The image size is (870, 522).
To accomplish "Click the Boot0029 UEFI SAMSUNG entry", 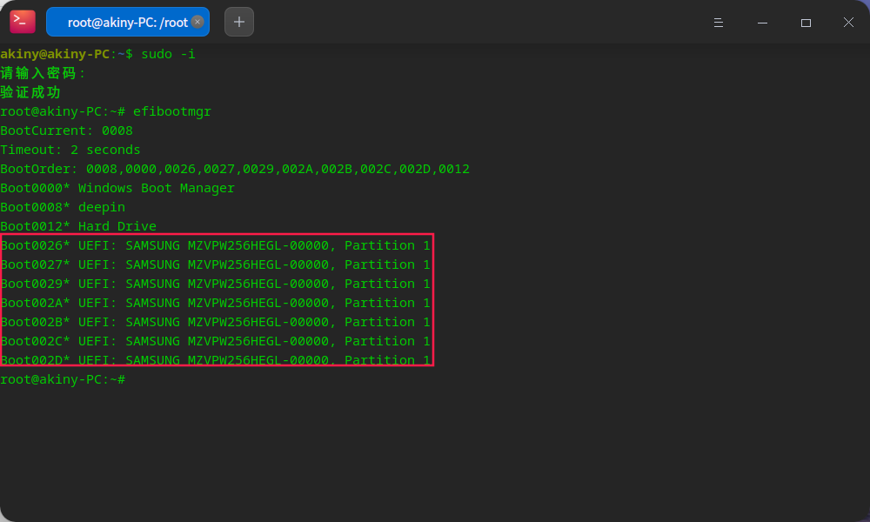I will tap(215, 284).
